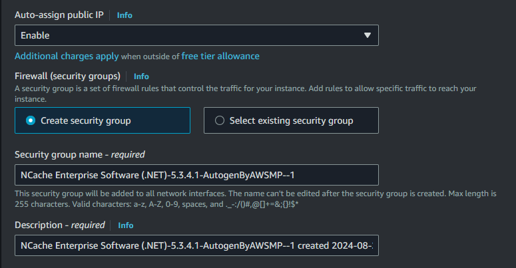
Task: Choose Select existing security group option
Action: click(291, 120)
